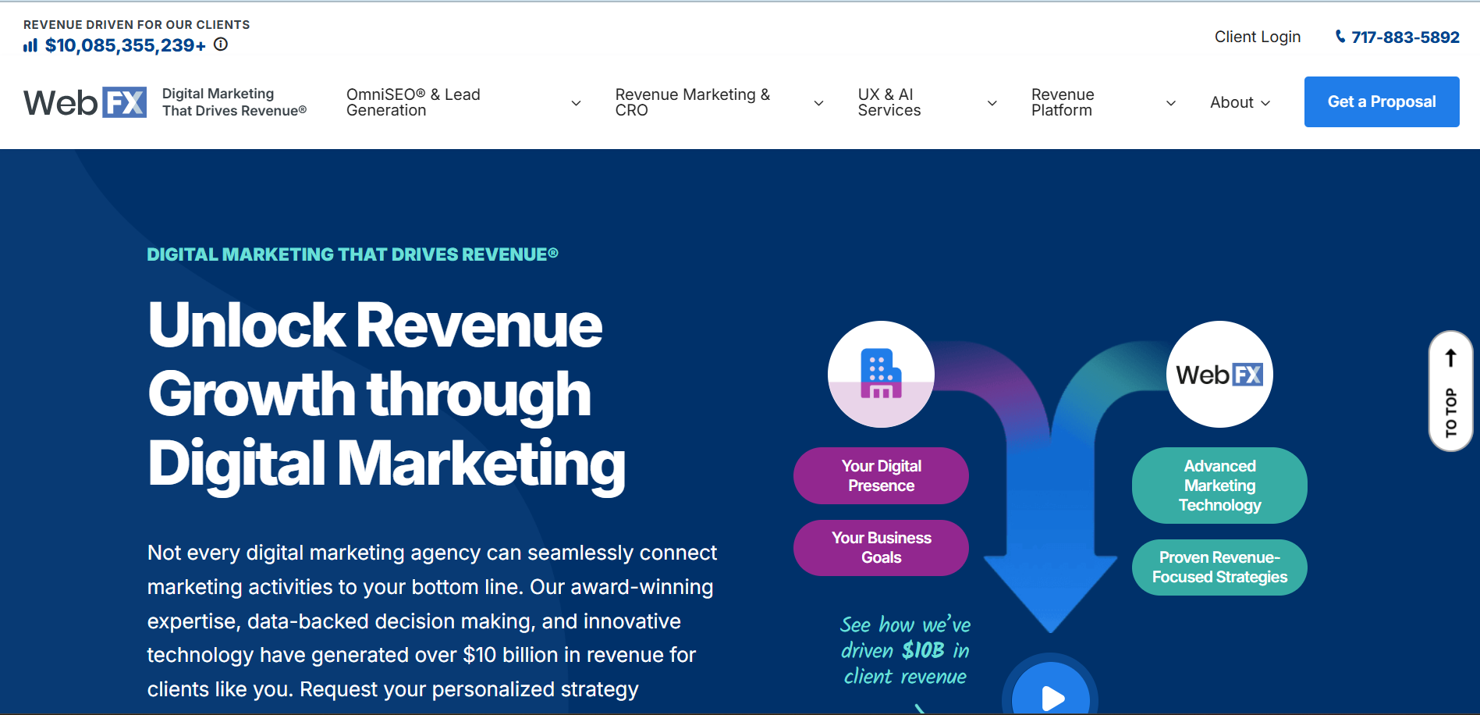Expand the About navigation chevron
Viewport: 1480px width, 715px height.
click(x=1265, y=102)
